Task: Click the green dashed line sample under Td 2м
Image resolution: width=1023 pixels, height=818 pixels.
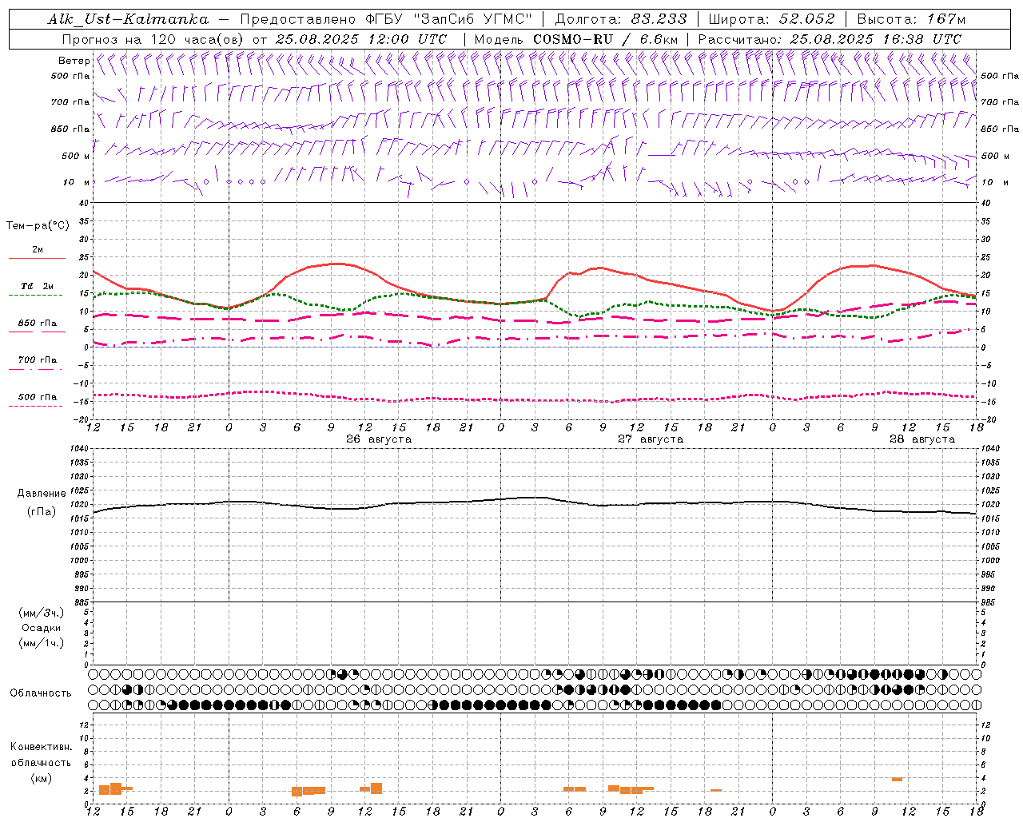Action: [x=35, y=296]
